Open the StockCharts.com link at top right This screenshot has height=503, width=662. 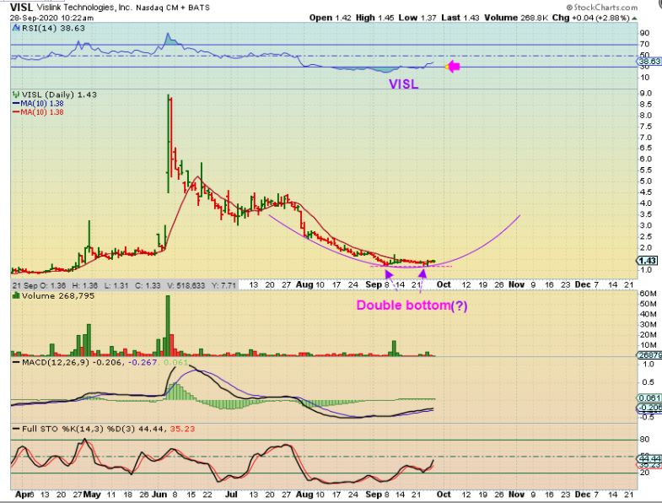click(605, 8)
